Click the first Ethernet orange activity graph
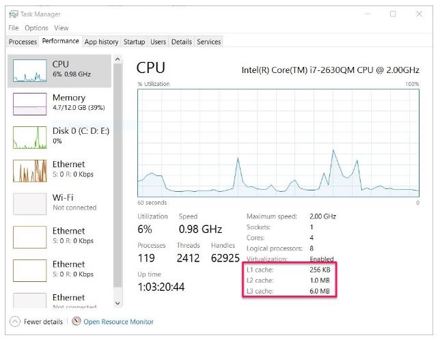The height and width of the screenshot is (342, 440). pos(30,171)
